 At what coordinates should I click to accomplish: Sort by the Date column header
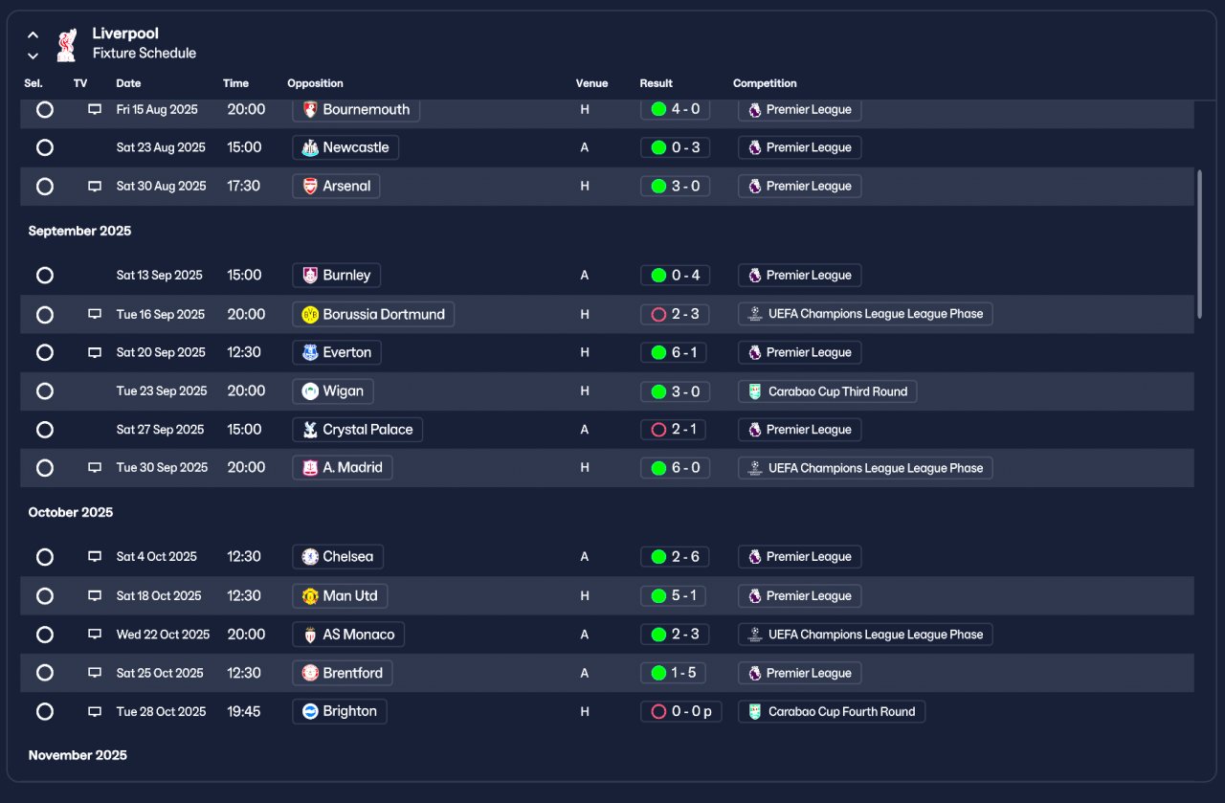click(128, 83)
